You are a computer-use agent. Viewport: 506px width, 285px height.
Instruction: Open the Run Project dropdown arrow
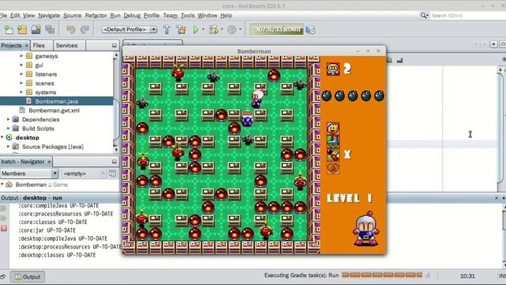point(203,29)
